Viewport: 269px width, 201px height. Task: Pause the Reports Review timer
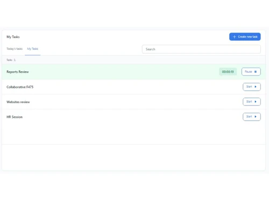click(251, 72)
